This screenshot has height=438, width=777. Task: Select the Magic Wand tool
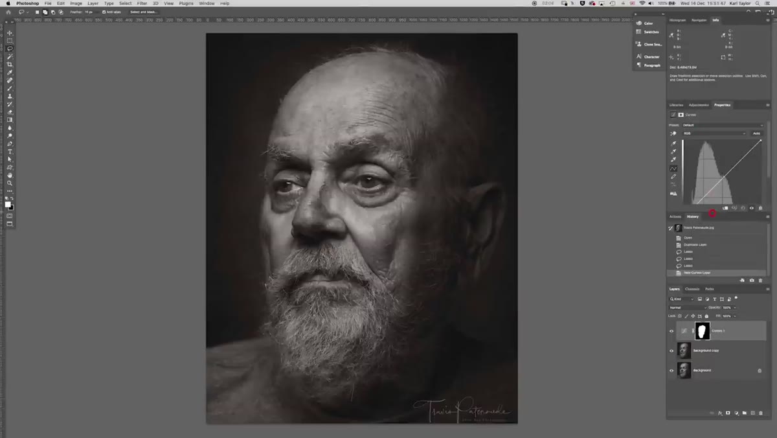(x=10, y=57)
